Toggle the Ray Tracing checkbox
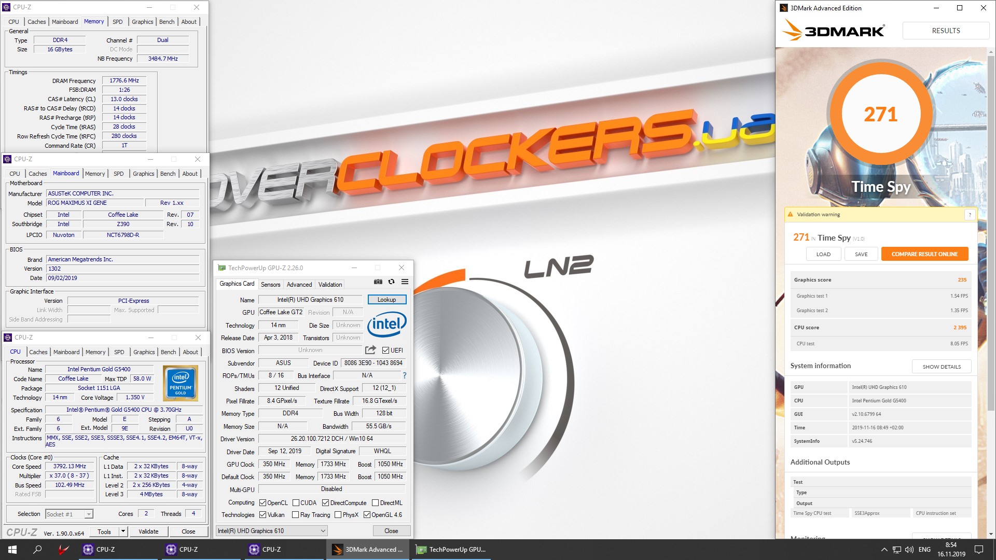The image size is (996, 560). pyautogui.click(x=295, y=515)
